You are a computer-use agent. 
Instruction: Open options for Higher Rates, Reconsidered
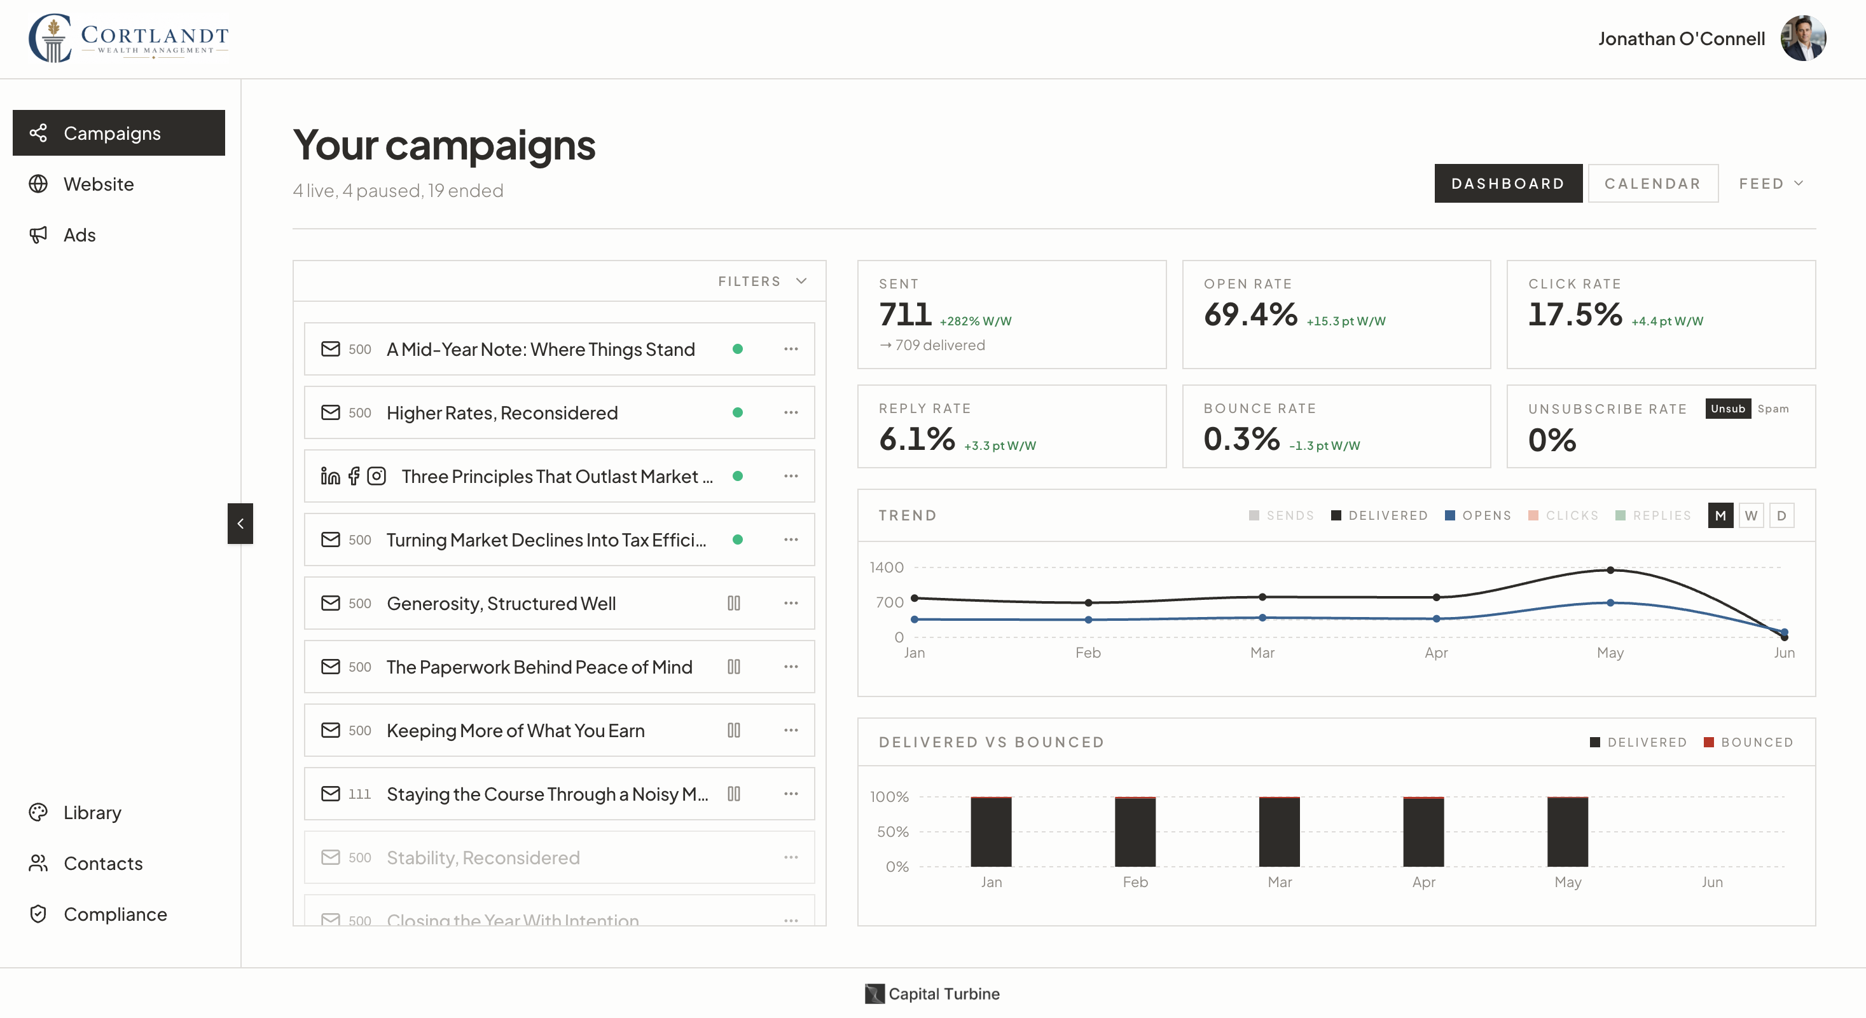[791, 412]
